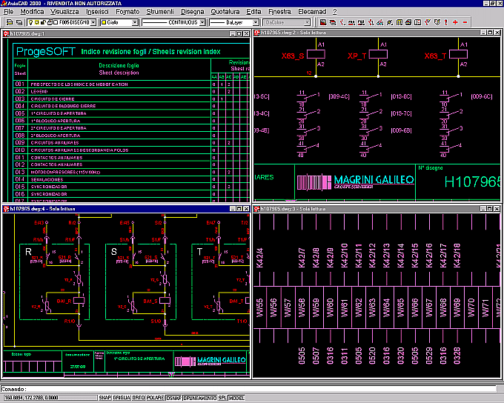This screenshot has height=403, width=504.
Task: Click the Elecamad multi-colored connection icon
Action: [380, 22]
